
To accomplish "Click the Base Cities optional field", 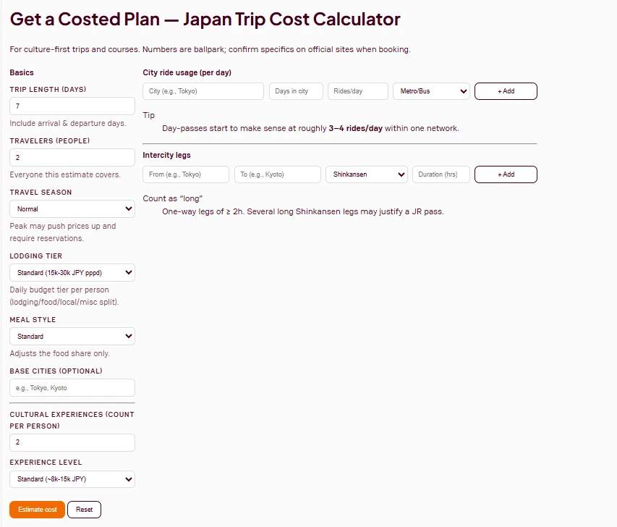I will [72, 387].
